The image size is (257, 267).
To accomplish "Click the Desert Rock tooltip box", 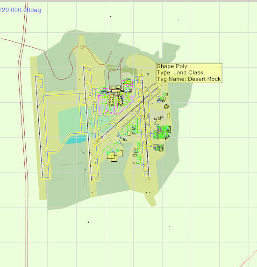I will [x=189, y=73].
